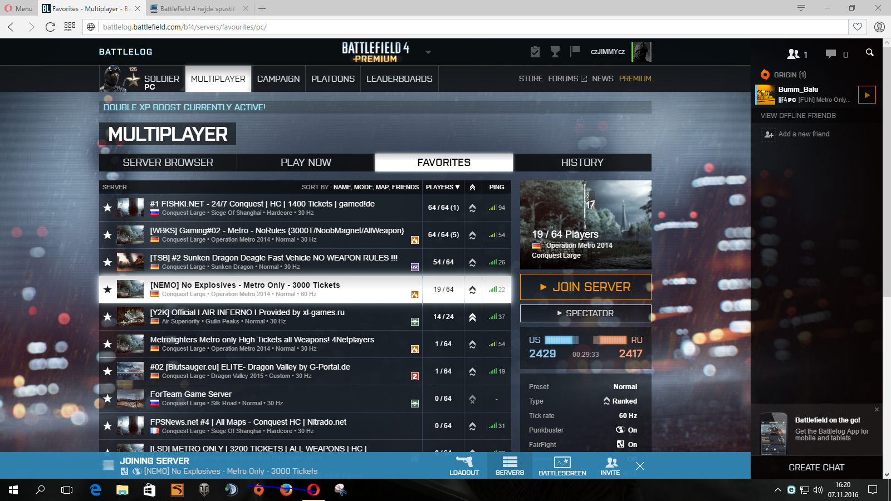Open Opera tab menu icon in title bar

801,8
